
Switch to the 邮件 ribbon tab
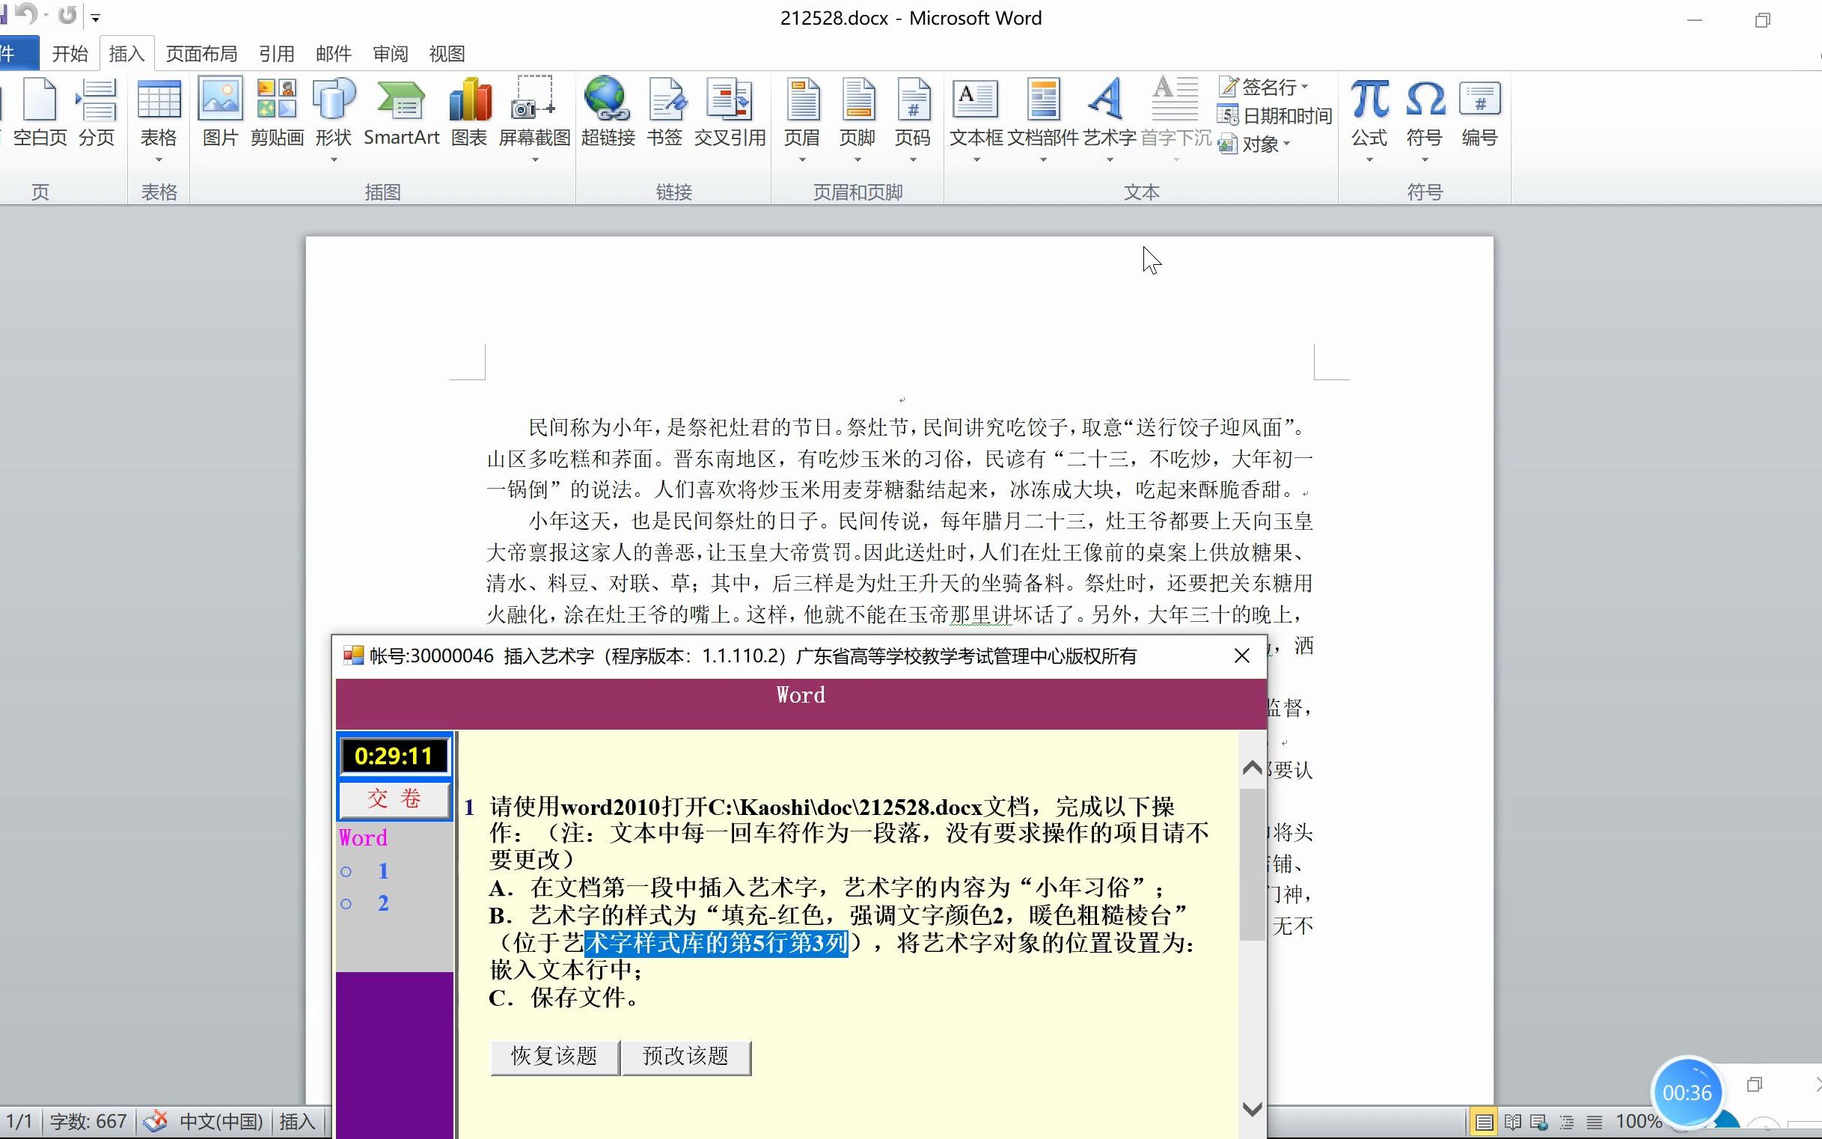pos(334,53)
